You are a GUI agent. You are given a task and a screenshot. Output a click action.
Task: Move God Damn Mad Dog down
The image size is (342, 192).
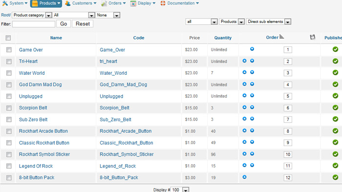(252, 84)
